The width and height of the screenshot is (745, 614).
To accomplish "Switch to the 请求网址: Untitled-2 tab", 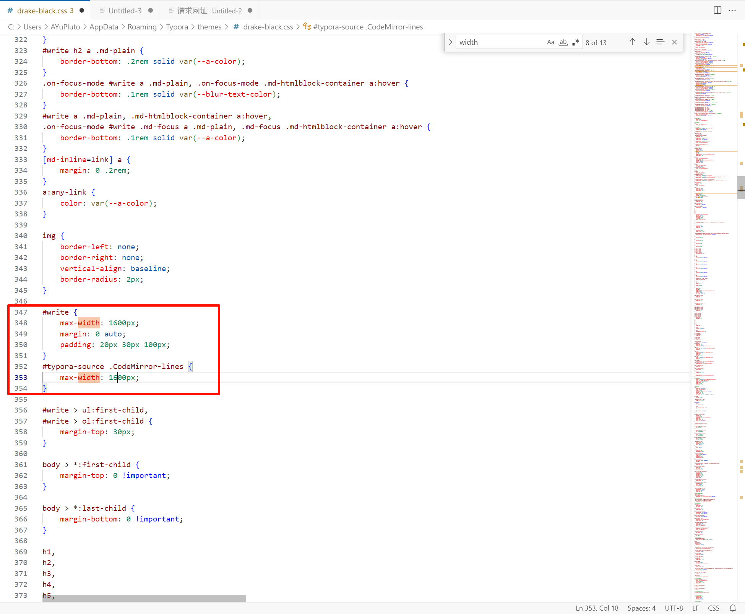I will click(209, 11).
